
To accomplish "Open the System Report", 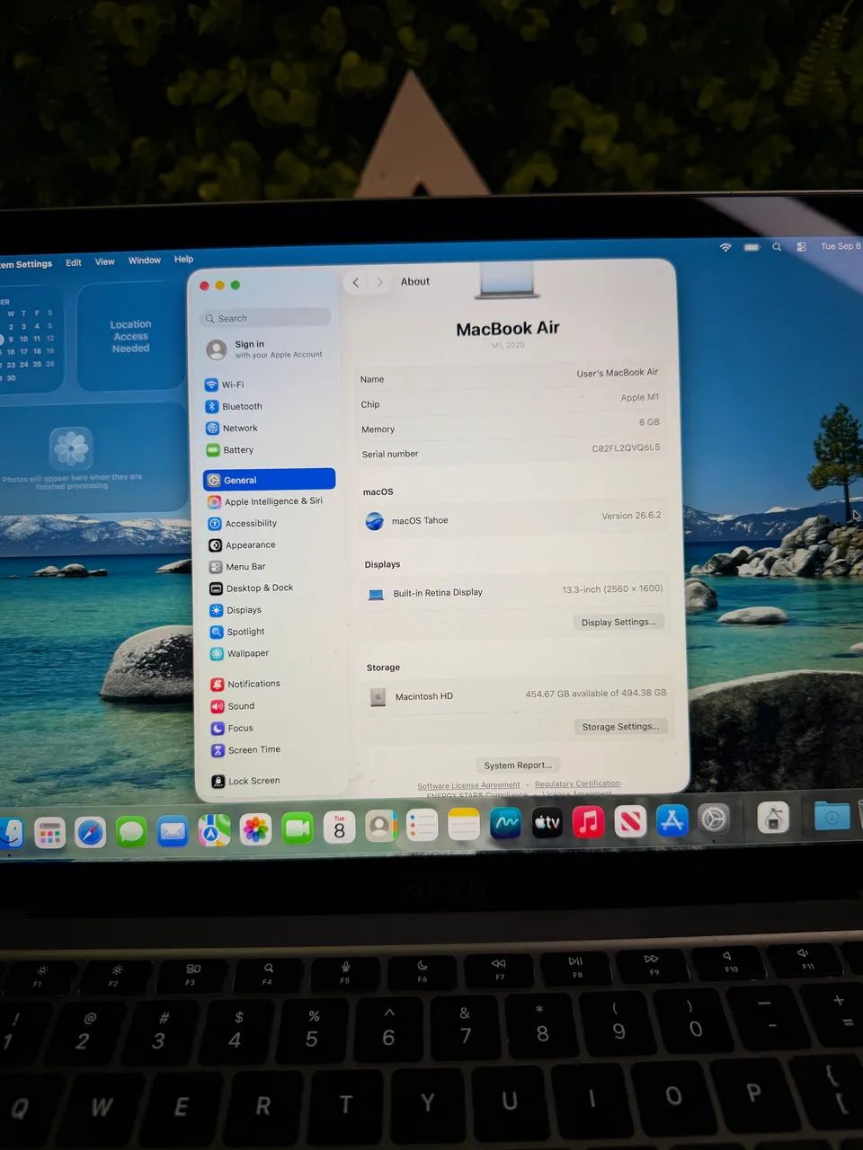I will click(x=518, y=765).
